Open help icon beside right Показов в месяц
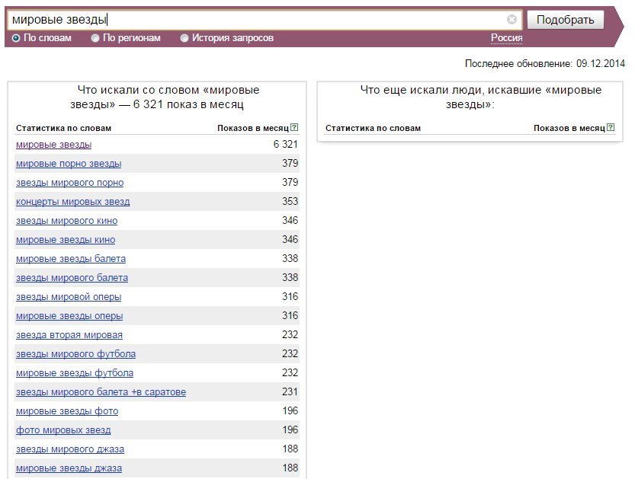The height and width of the screenshot is (479, 635). click(611, 127)
